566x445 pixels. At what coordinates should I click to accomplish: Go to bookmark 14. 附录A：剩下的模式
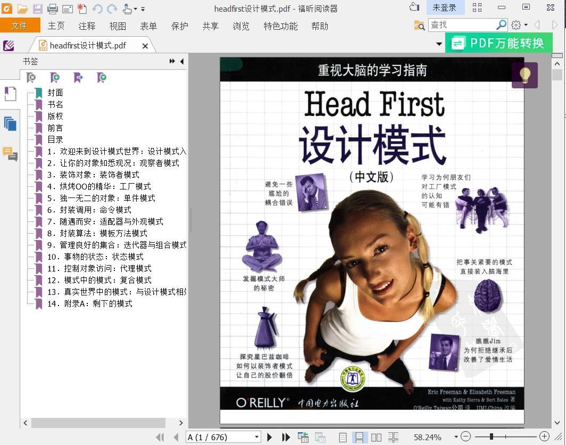89,303
